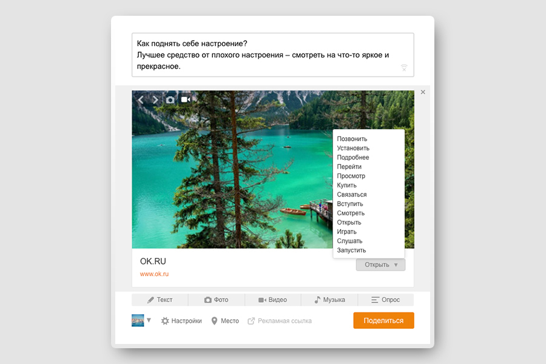Click into the post text field
Image resolution: width=546 pixels, height=364 pixels.
(272, 55)
